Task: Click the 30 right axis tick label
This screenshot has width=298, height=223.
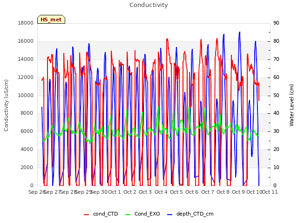Action: point(276,131)
